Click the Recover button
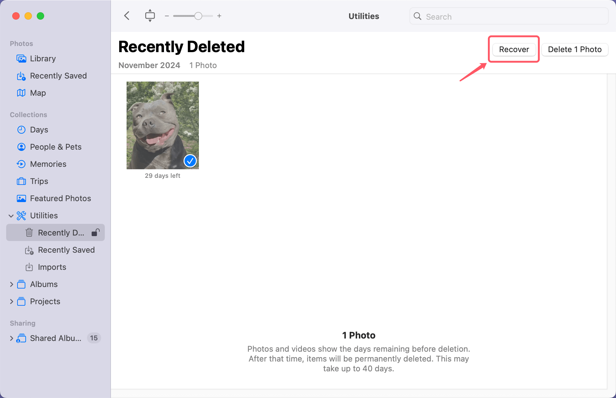 (514, 49)
